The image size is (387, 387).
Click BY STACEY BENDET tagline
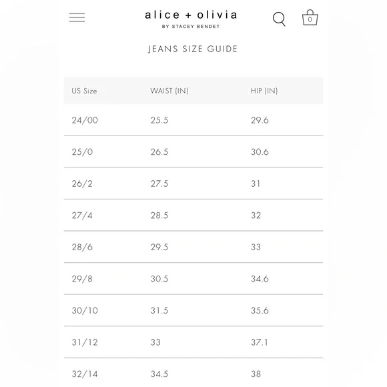[191, 27]
